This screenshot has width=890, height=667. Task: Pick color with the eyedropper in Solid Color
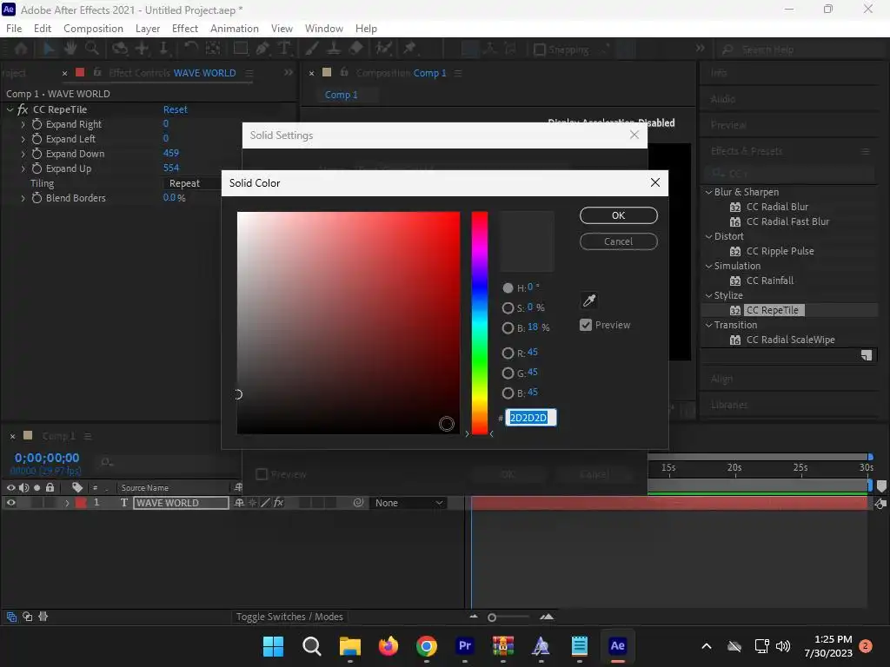(x=589, y=300)
